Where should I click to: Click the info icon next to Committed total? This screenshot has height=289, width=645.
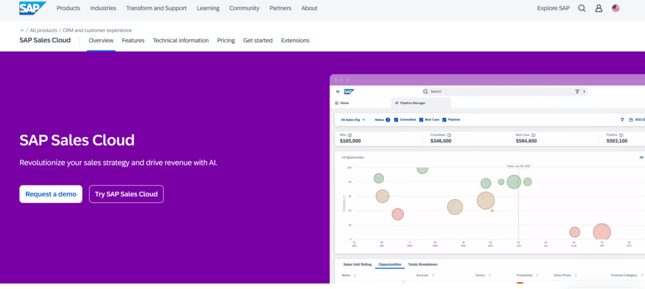[x=448, y=135]
